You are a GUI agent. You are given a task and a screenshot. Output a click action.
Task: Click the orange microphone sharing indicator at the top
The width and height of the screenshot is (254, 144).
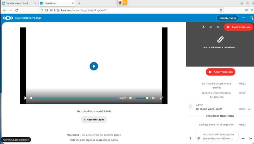point(125,2)
